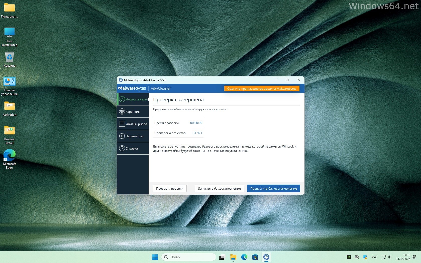This screenshot has height=263, width=421.
Task: Click the Windows Start button
Action: tap(155, 257)
